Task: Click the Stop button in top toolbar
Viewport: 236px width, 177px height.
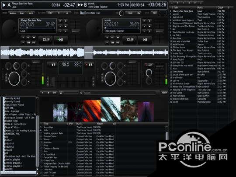Action: pyautogui.click(x=50, y=13)
